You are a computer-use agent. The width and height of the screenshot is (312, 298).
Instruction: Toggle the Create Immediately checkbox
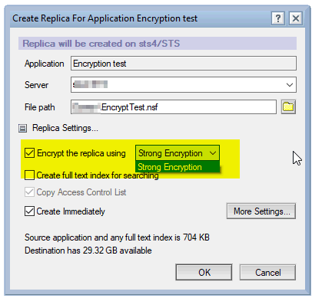(x=29, y=211)
